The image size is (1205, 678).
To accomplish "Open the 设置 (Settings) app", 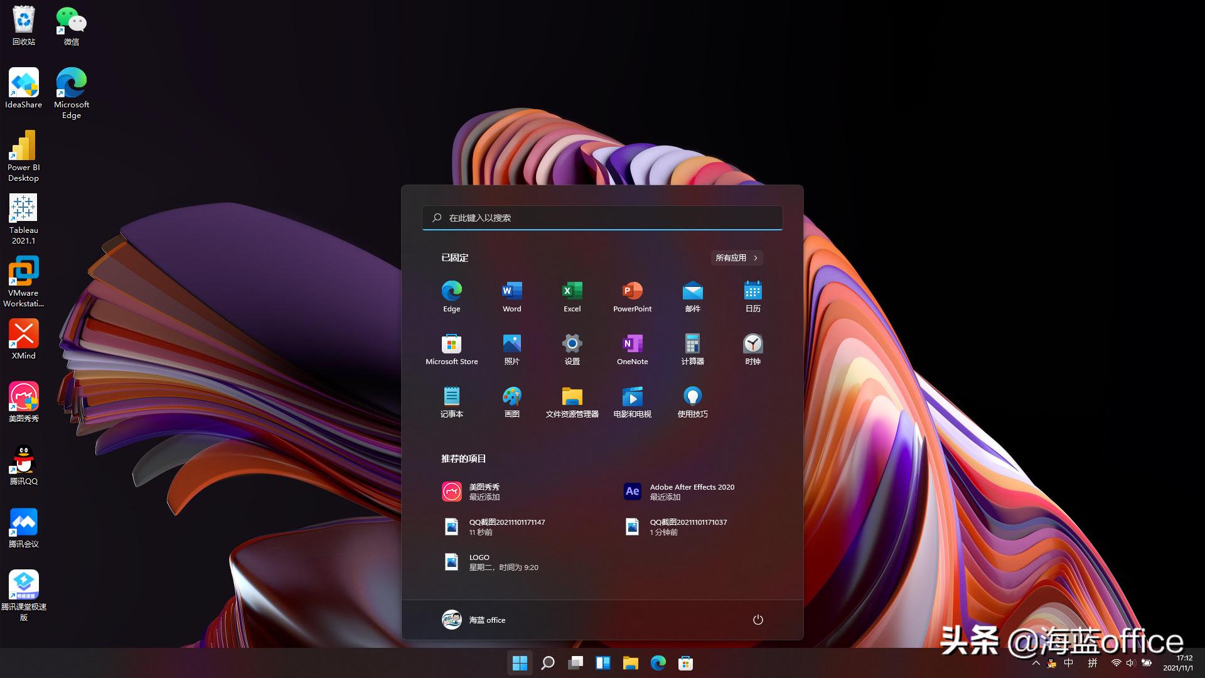I will 572,348.
